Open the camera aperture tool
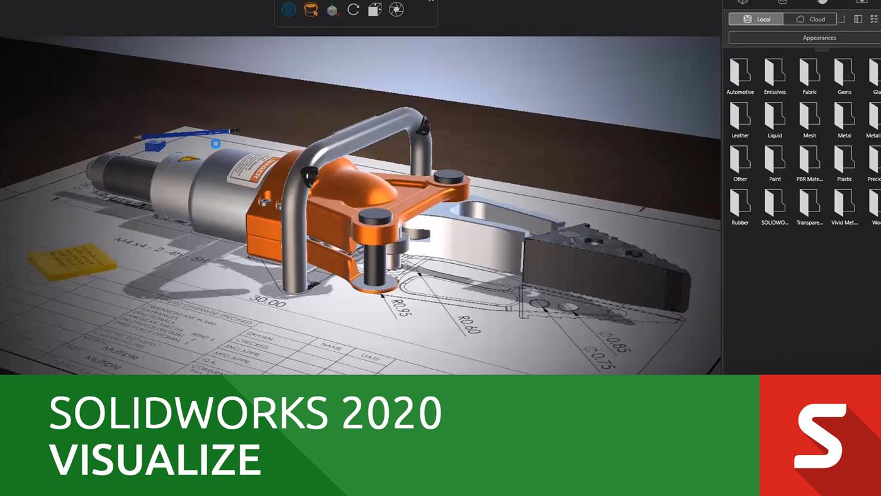 click(x=396, y=9)
